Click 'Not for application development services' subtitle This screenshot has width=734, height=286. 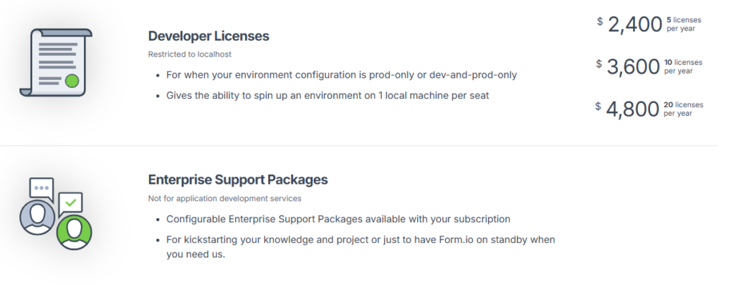[224, 199]
